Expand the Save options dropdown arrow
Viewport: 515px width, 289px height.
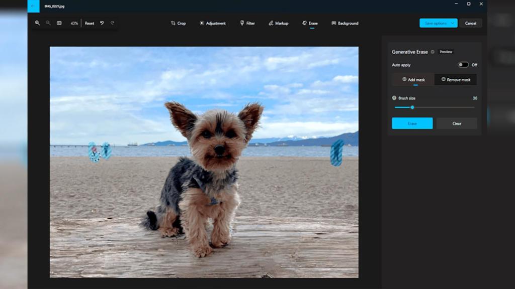click(453, 23)
